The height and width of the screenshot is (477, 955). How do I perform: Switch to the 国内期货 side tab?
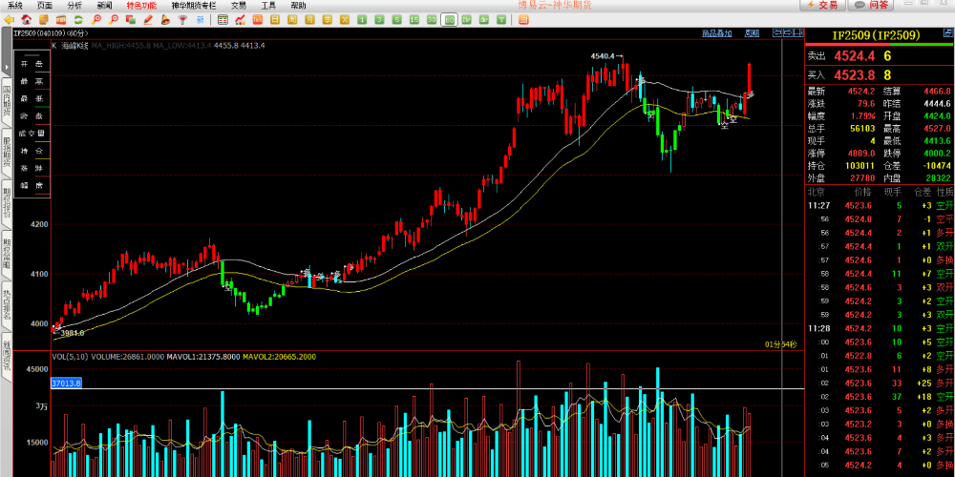click(7, 102)
